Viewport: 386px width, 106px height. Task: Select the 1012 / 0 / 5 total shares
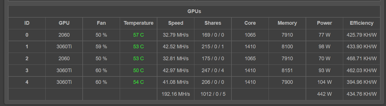pyautogui.click(x=213, y=94)
